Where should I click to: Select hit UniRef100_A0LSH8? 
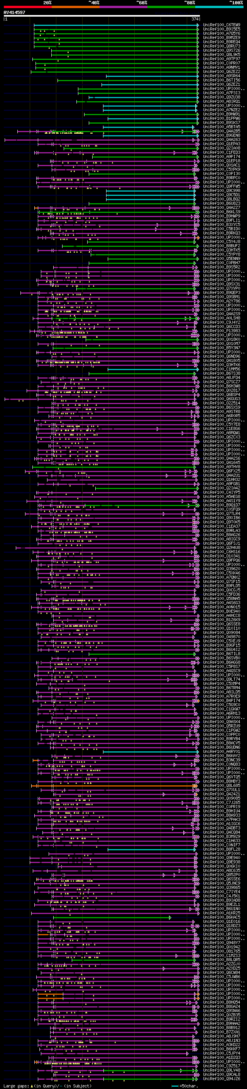coord(222,318)
